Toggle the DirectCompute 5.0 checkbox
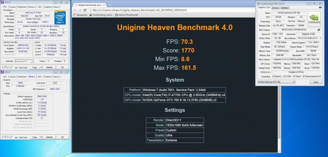The width and height of the screenshot is (328, 157). coord(304,77)
